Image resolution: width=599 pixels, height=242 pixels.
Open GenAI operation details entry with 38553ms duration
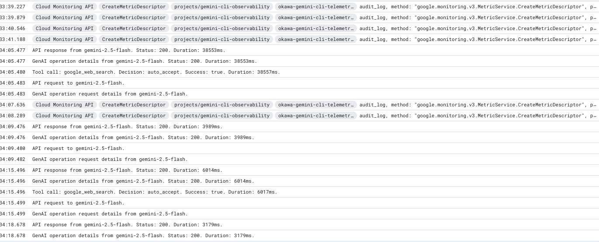[x=144, y=61]
